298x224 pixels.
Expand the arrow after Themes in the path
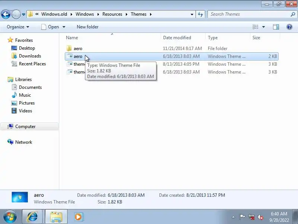pos(151,14)
